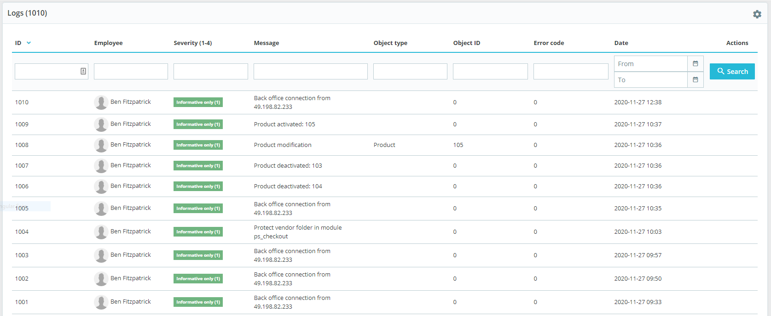Click the Message column header

click(x=267, y=43)
